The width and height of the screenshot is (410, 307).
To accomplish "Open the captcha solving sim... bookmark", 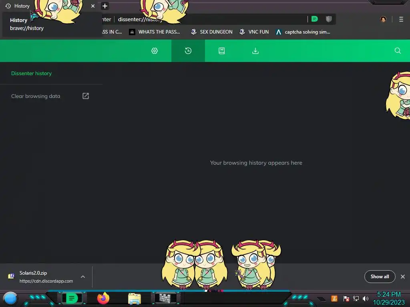I will coord(303,32).
